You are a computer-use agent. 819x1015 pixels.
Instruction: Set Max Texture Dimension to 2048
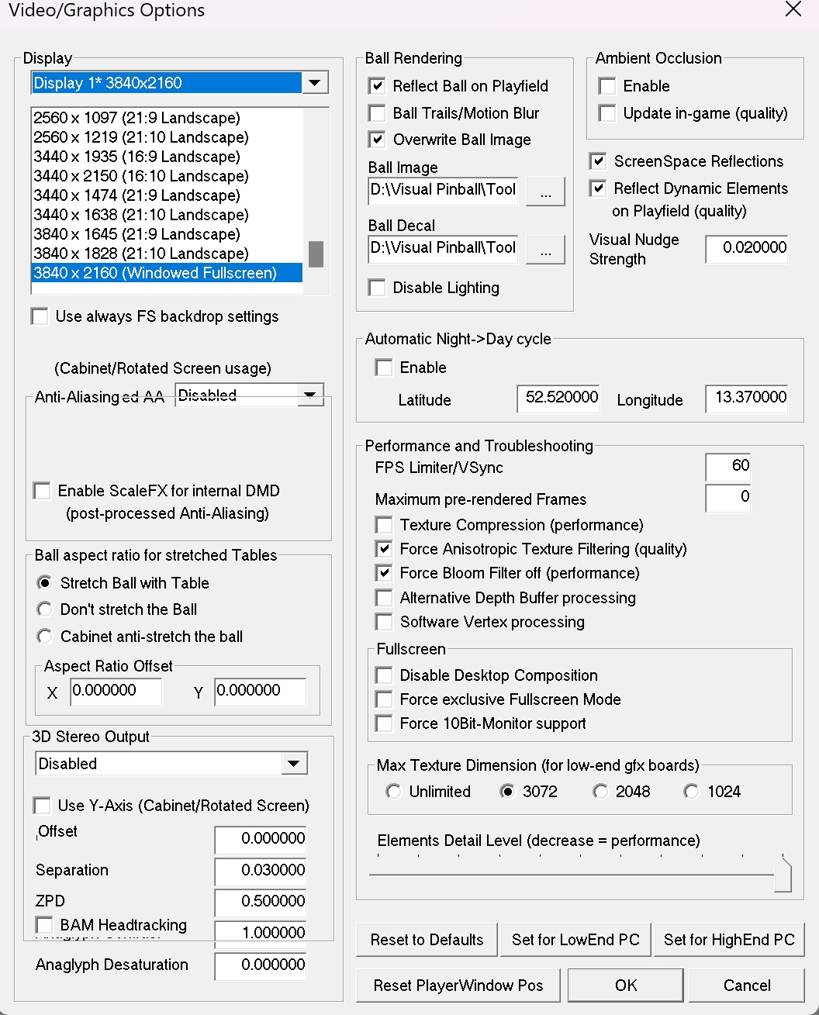[600, 791]
